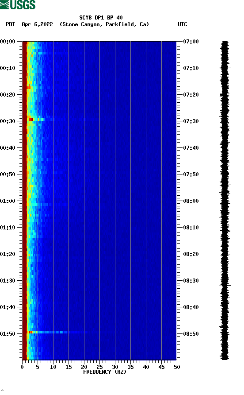244x395 pixels.
Task: Click the '01:00' PDT time label
Action: [x=8, y=201]
